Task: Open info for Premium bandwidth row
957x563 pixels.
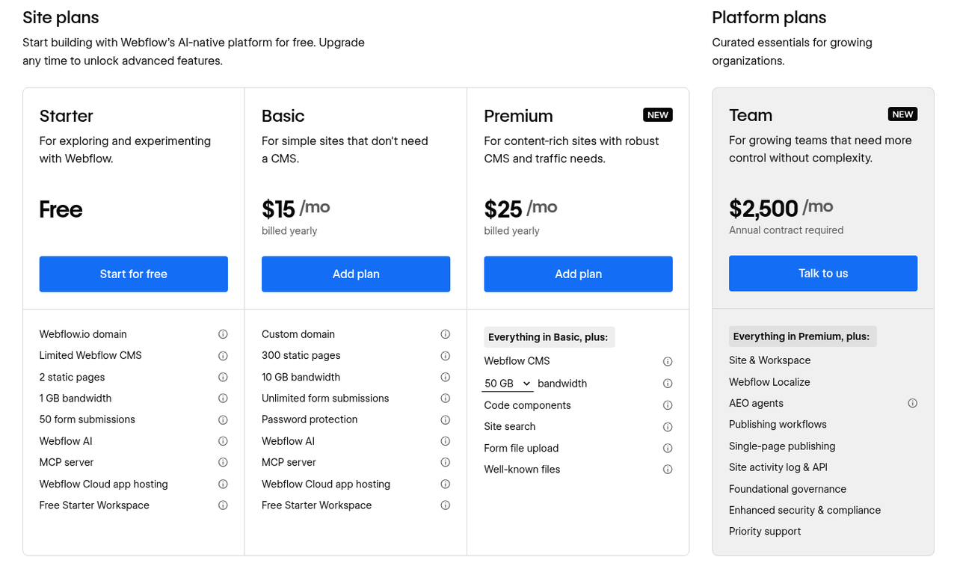Action: pyautogui.click(x=668, y=384)
